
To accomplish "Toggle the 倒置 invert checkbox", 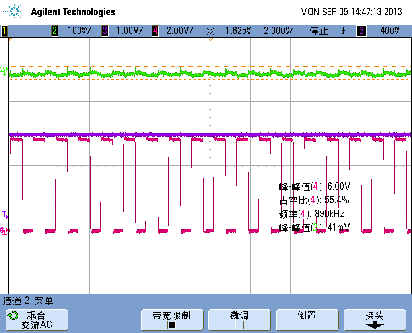I will (x=307, y=325).
